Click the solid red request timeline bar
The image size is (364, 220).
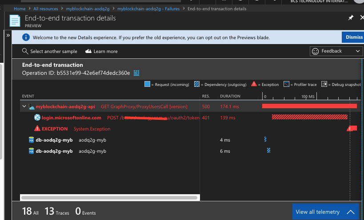[x=309, y=106]
